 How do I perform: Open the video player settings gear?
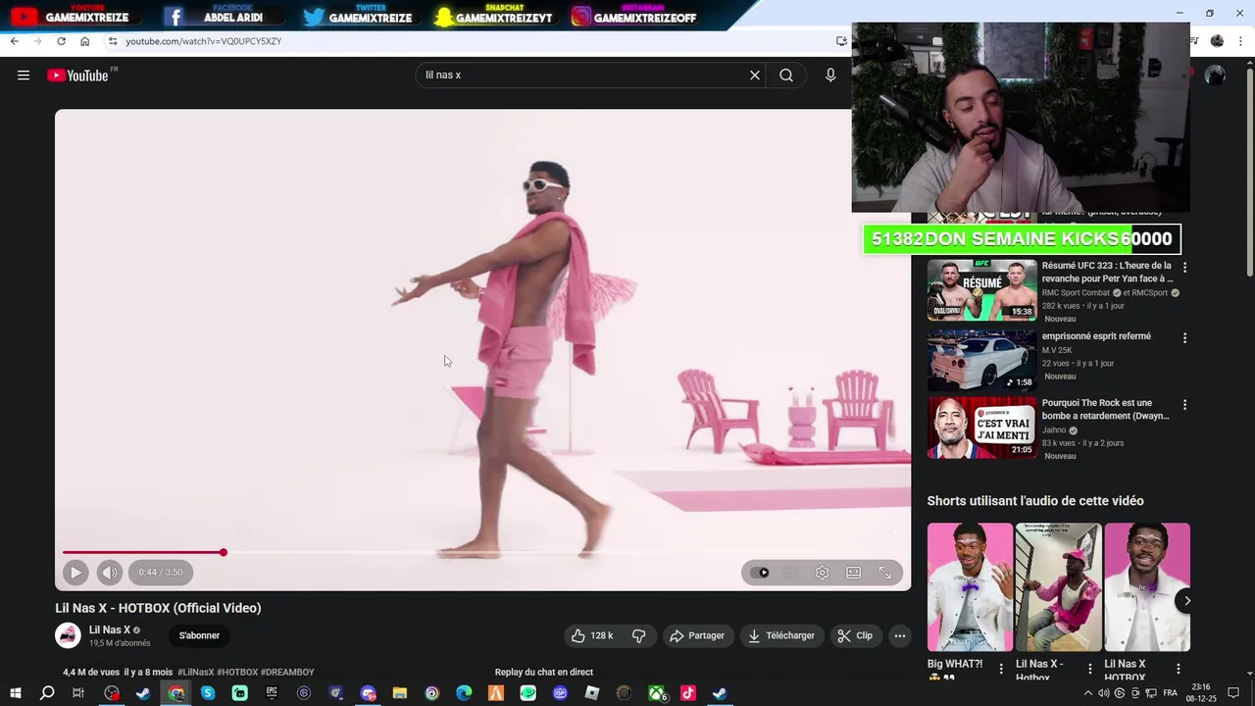tap(823, 573)
